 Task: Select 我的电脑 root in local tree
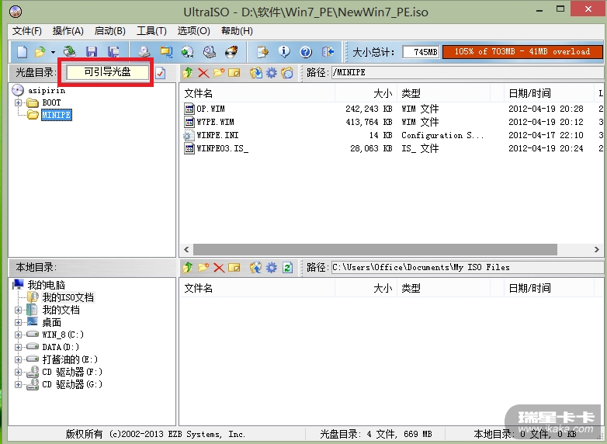coord(46,285)
